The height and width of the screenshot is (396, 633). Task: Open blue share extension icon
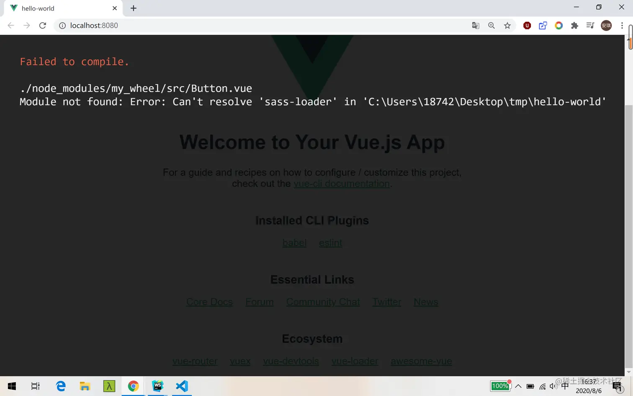point(543,26)
